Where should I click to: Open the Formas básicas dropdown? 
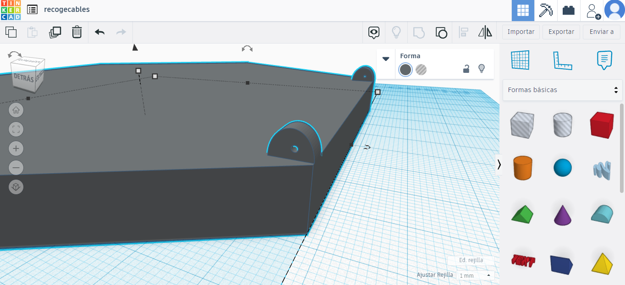point(563,90)
